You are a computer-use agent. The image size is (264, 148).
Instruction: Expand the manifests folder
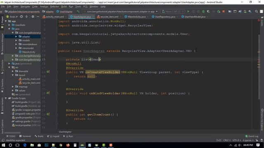[9, 25]
